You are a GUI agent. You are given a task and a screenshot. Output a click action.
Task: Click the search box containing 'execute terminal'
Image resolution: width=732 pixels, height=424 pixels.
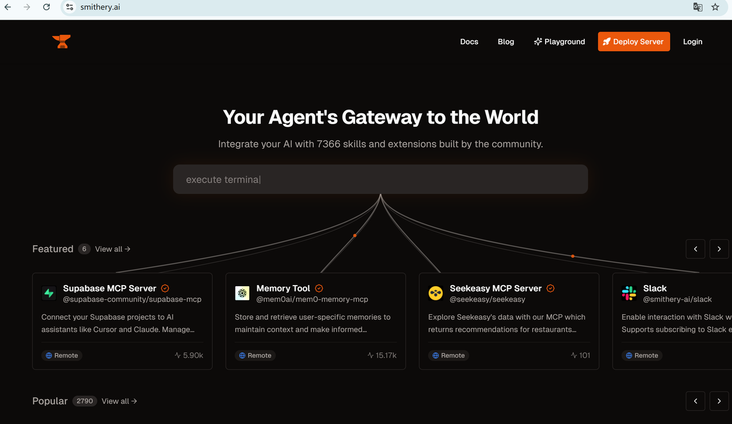pyautogui.click(x=380, y=179)
